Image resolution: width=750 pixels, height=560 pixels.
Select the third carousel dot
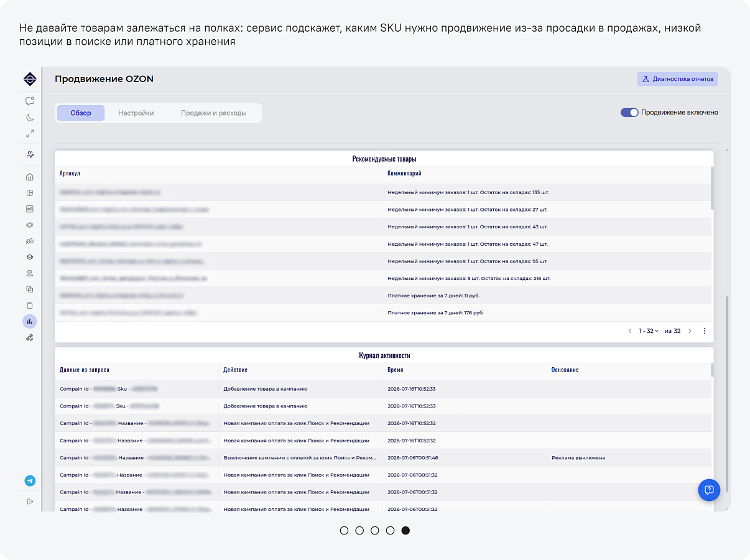pos(375,531)
